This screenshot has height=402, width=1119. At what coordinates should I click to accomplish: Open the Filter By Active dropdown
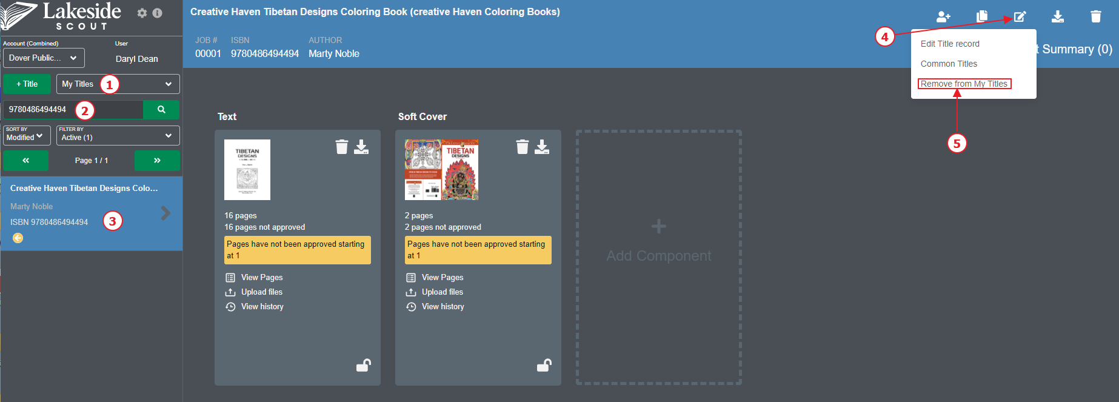tap(118, 135)
